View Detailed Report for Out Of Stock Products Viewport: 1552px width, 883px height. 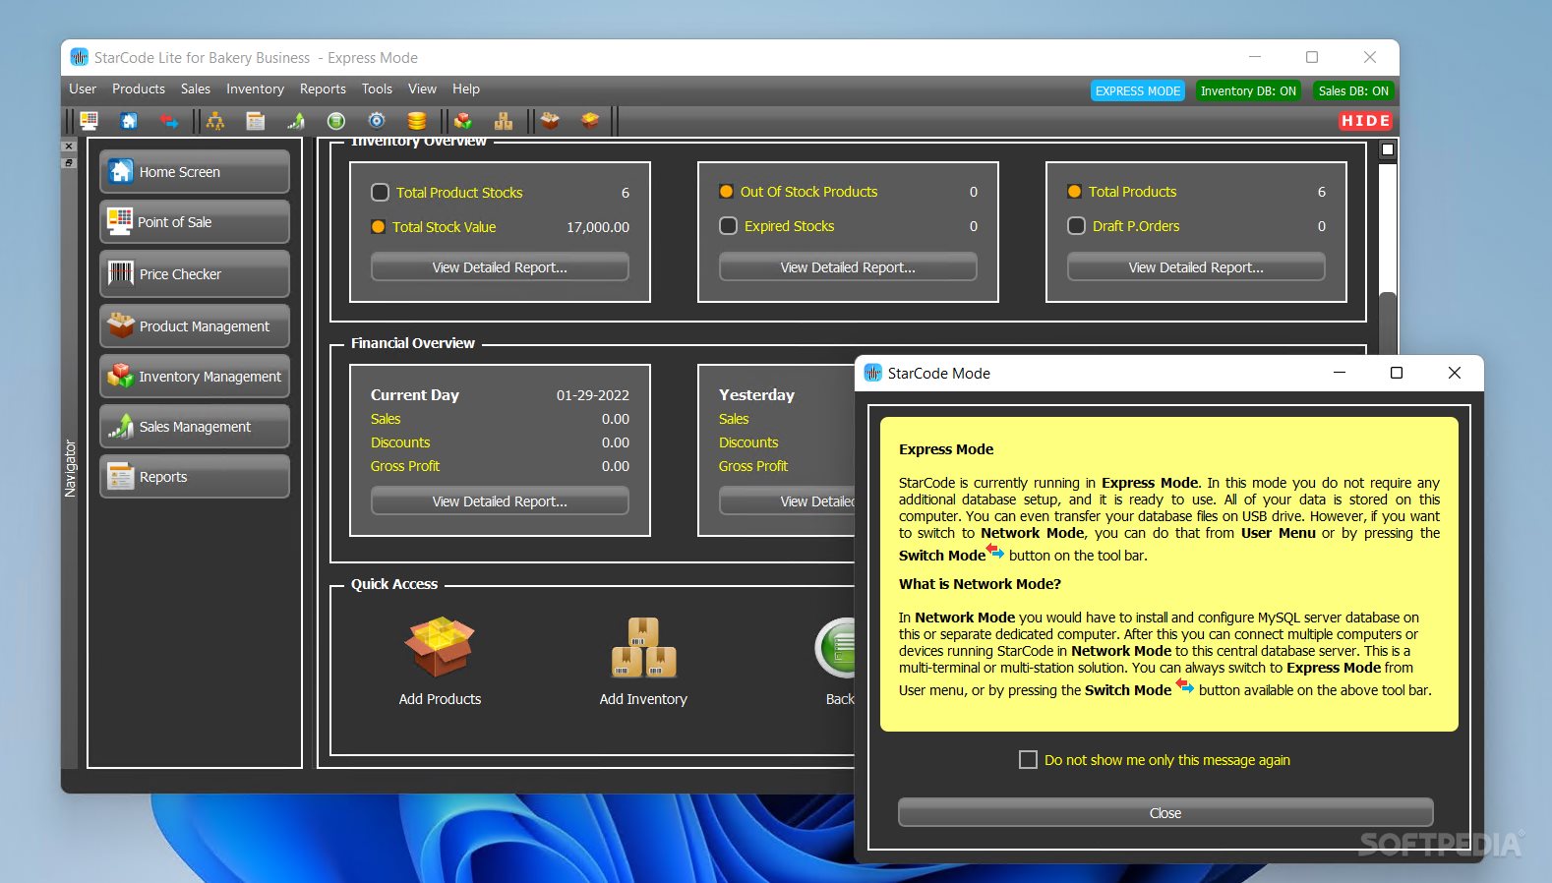pyautogui.click(x=848, y=267)
